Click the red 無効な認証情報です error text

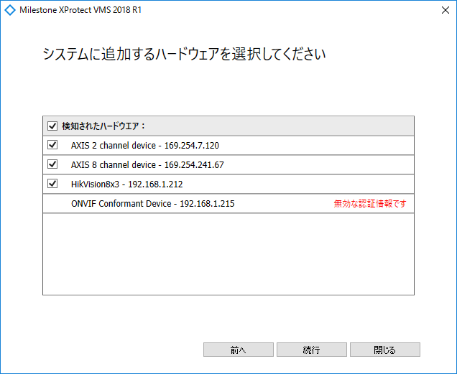pyautogui.click(x=370, y=204)
